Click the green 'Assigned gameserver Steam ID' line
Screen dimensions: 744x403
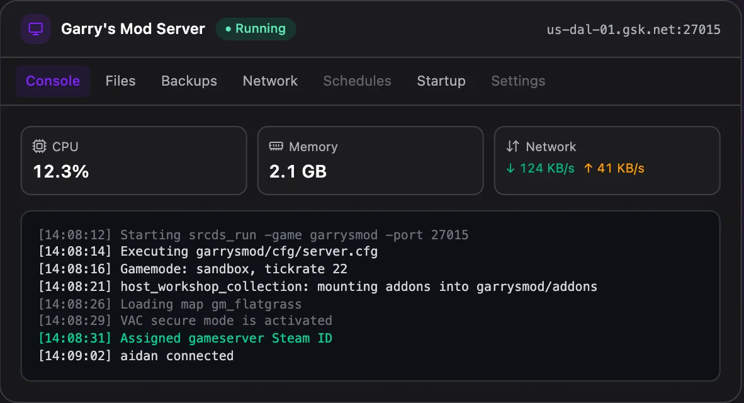pos(185,338)
